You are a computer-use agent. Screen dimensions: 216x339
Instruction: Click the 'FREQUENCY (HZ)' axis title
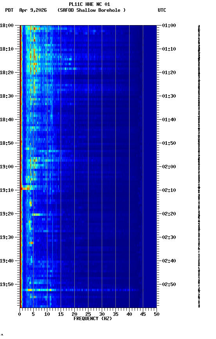click(x=93, y=319)
